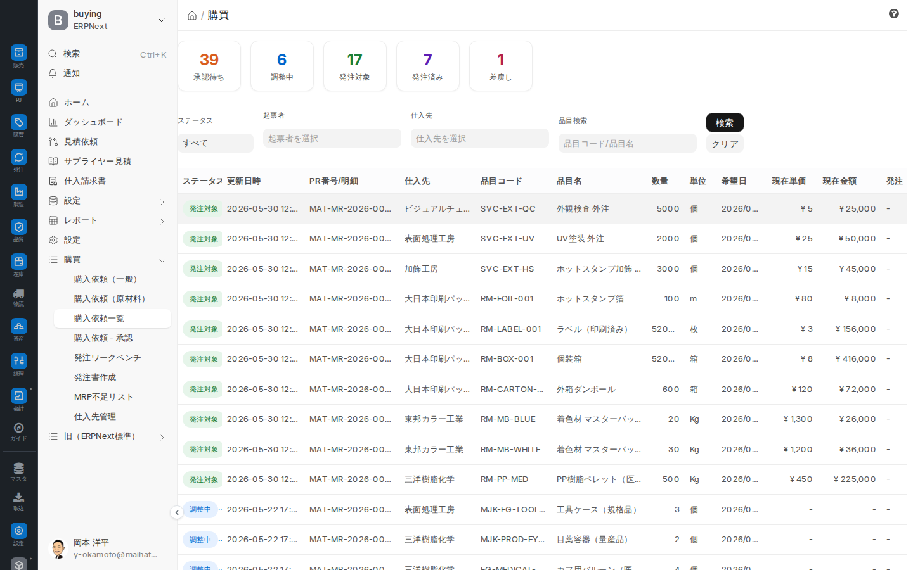Open 見積依頼 in sidebar
Viewport: 913px width, 570px height.
[x=81, y=142]
